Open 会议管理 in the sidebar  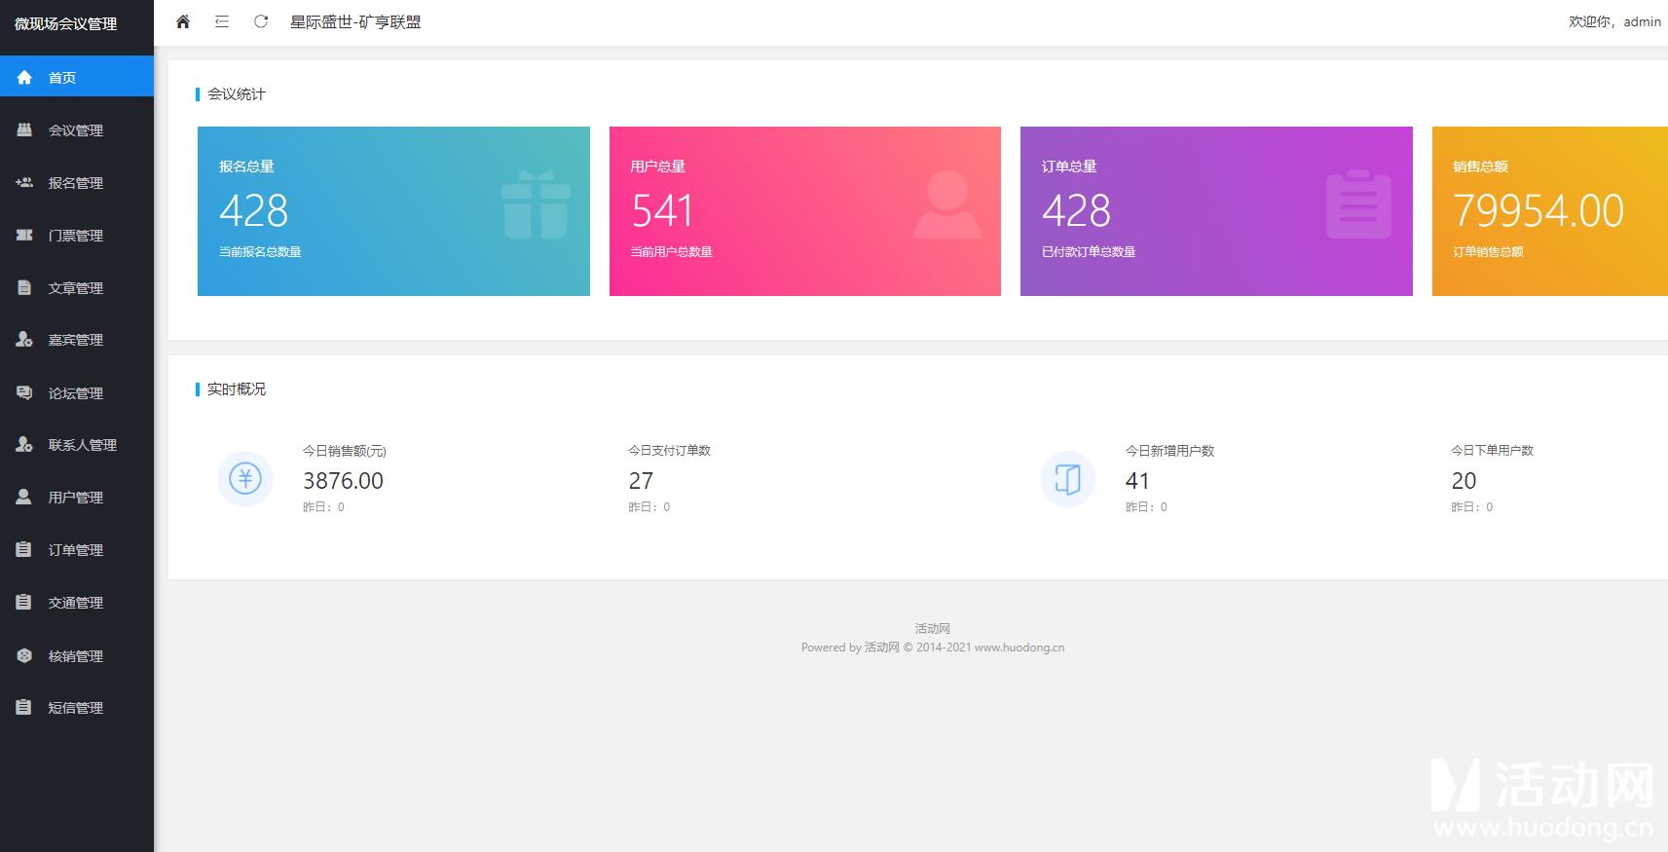[77, 130]
